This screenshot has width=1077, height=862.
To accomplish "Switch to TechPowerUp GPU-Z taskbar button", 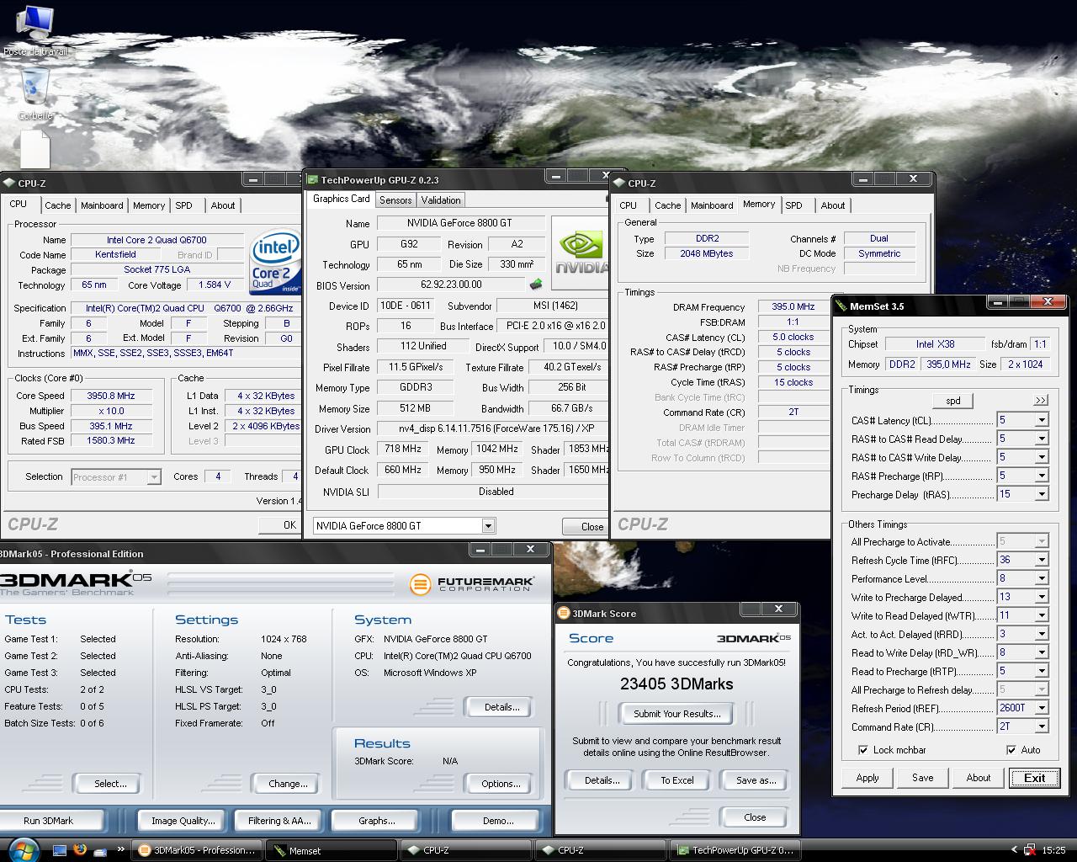I will click(735, 850).
